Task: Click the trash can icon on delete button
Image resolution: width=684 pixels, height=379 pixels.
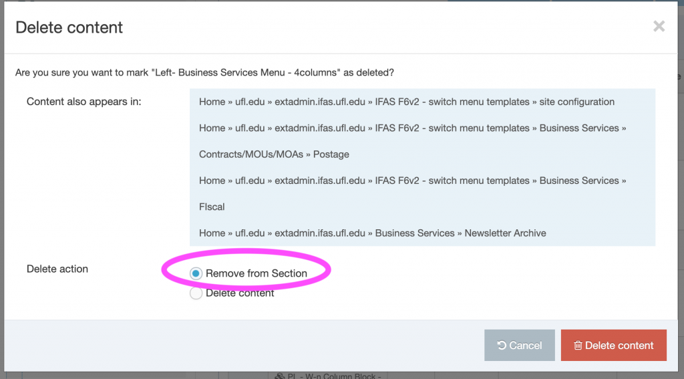Action: click(x=578, y=346)
